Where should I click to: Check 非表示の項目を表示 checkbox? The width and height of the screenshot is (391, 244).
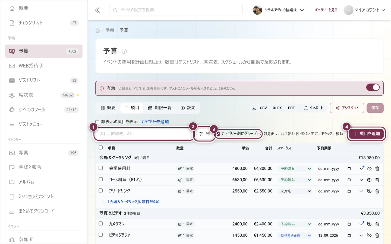[x=97, y=122]
